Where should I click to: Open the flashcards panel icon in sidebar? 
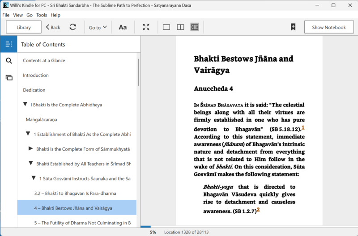(9, 78)
